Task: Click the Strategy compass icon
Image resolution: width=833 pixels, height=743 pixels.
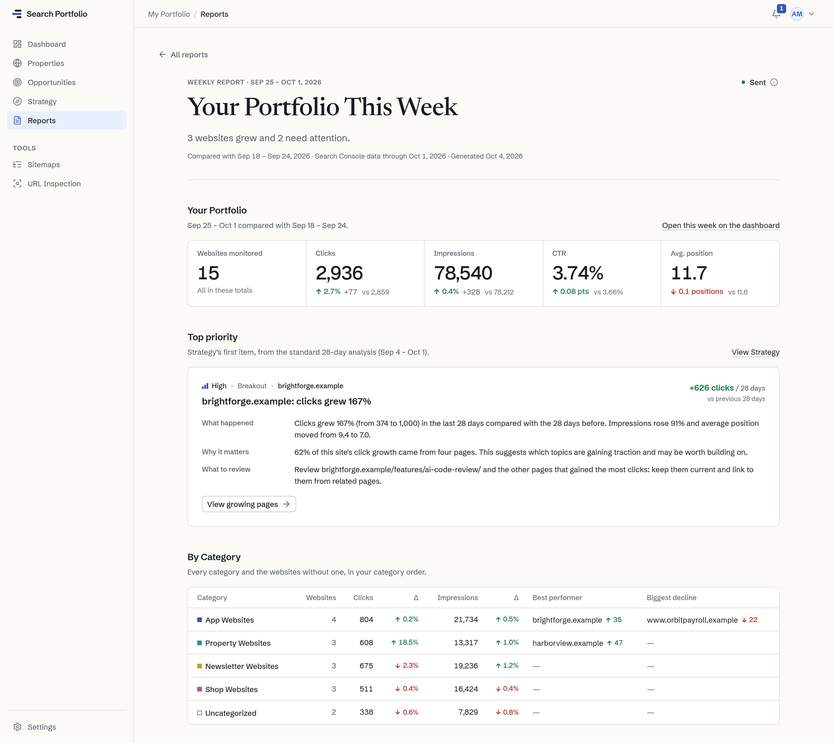Action: (17, 102)
